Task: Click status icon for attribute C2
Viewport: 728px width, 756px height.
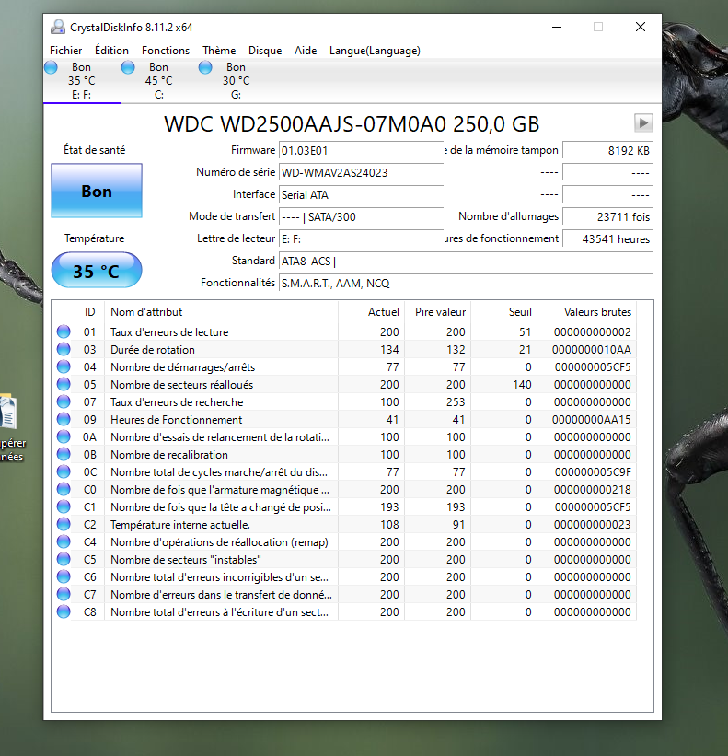Action: (64, 524)
